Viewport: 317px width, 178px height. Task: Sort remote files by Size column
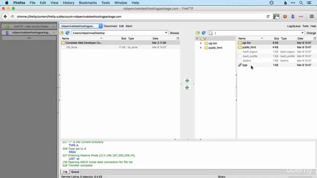click(276, 39)
